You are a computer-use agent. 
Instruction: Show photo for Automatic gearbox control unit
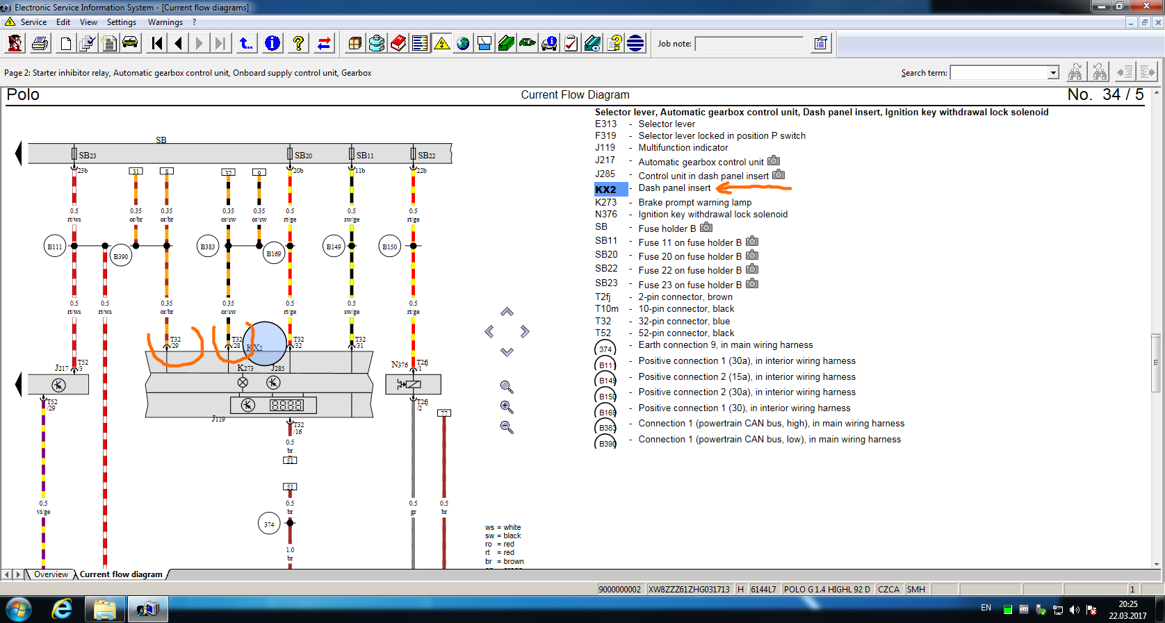click(774, 160)
